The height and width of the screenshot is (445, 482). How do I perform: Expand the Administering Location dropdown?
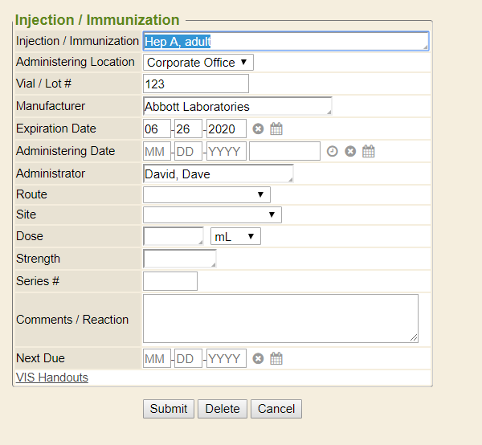(x=198, y=62)
